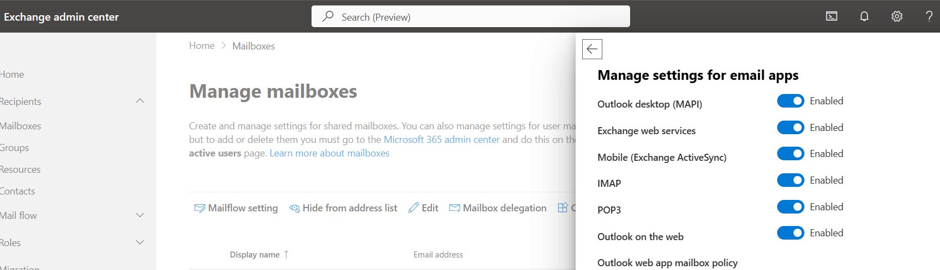
Task: Disable the IMAP toggle
Action: click(790, 180)
